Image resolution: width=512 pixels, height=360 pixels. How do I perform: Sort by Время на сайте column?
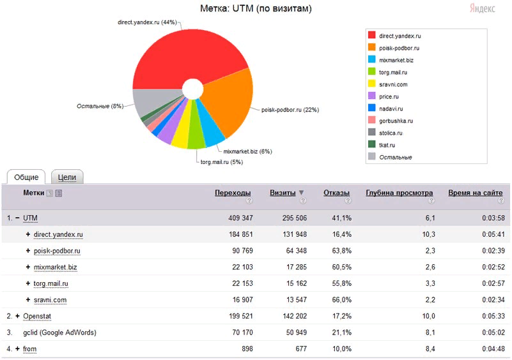click(476, 193)
